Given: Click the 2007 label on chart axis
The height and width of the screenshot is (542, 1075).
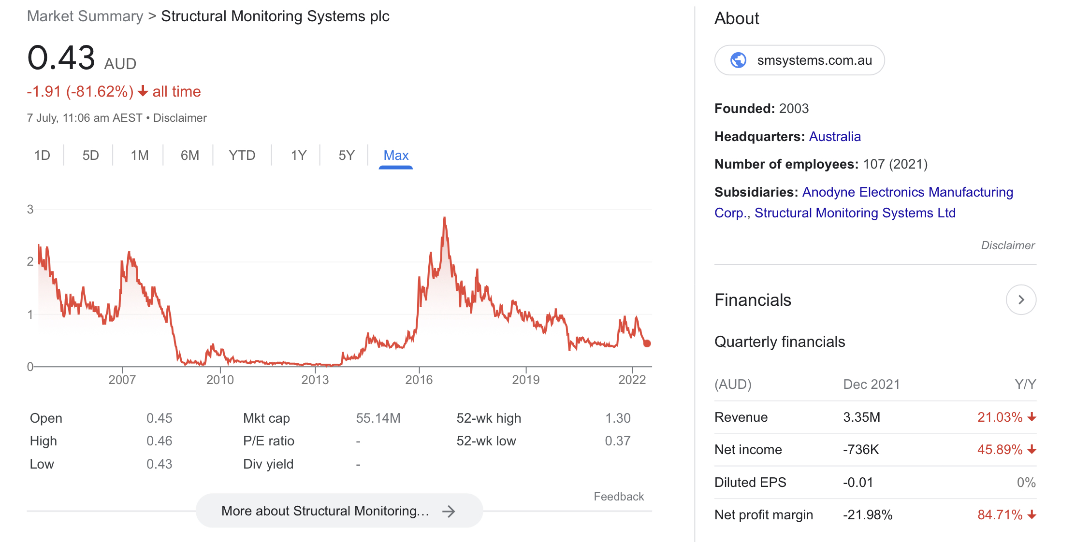Looking at the screenshot, I should click(122, 380).
